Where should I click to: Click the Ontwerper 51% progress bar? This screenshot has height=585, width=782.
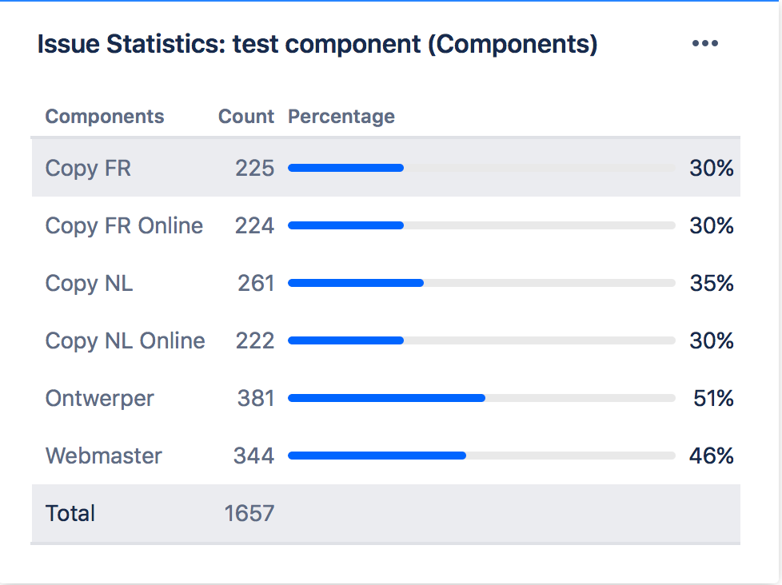pyautogui.click(x=482, y=398)
